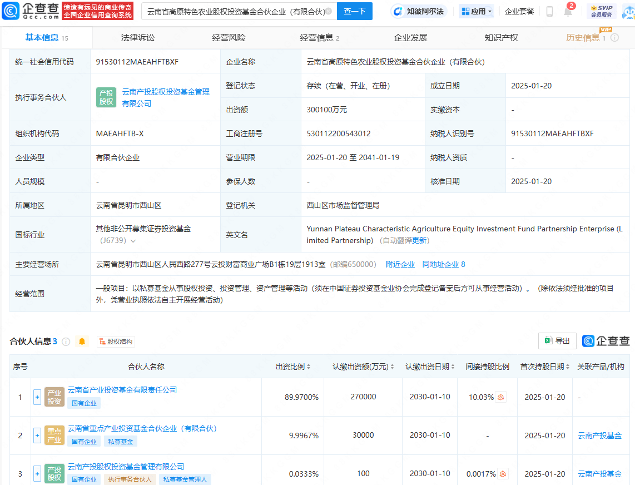Click the slogan banner beside the logo

[98, 11]
